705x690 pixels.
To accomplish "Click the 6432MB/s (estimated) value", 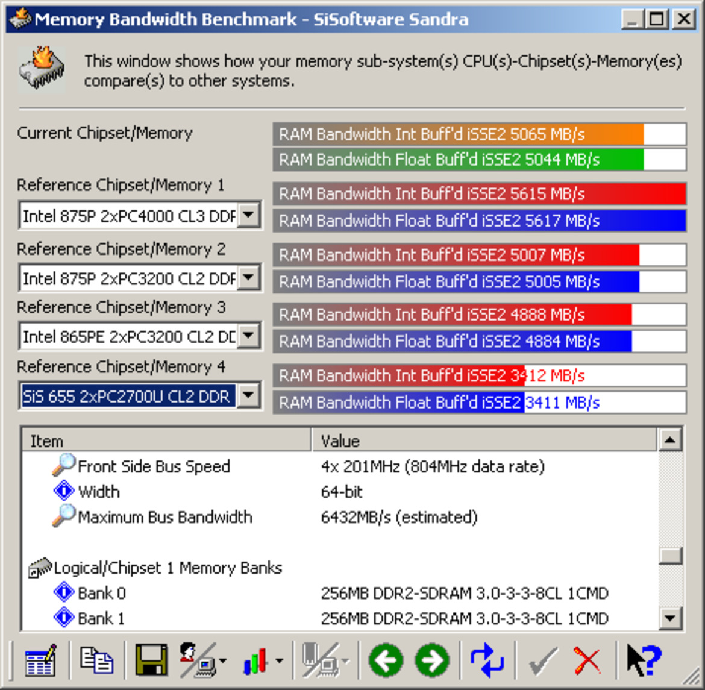I will pos(399,517).
